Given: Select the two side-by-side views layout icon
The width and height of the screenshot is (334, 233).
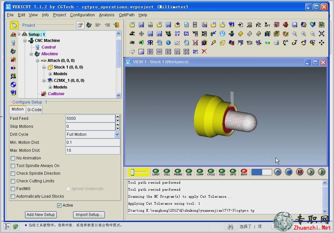Looking at the screenshot, I should 150,52.
